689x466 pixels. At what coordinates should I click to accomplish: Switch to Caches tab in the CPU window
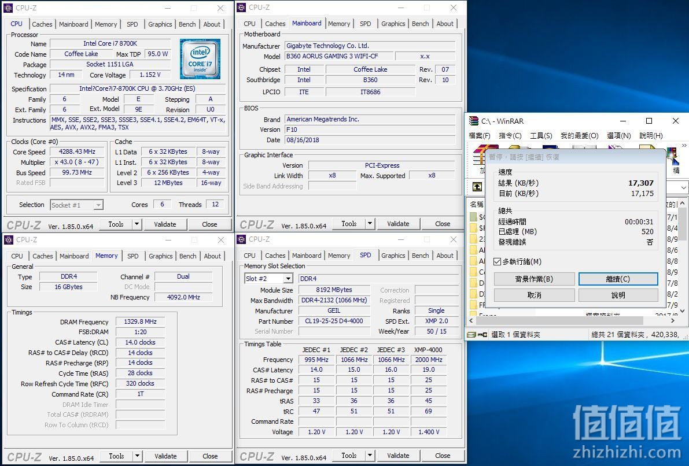pyautogui.click(x=42, y=24)
